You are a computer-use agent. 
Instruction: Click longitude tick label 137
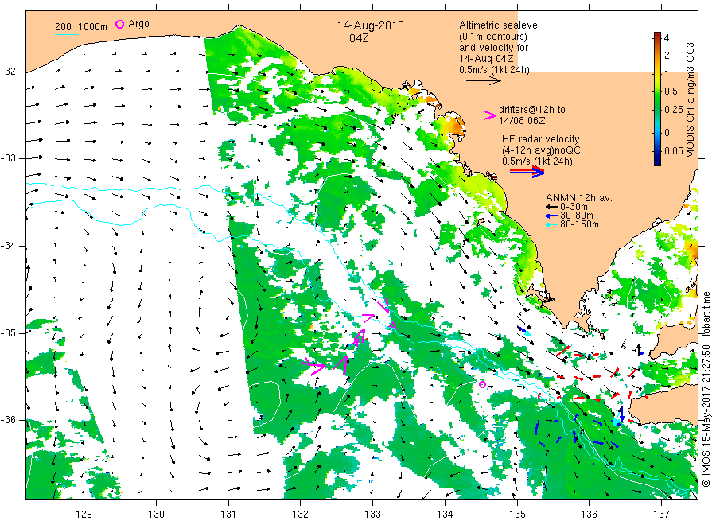coord(662,514)
